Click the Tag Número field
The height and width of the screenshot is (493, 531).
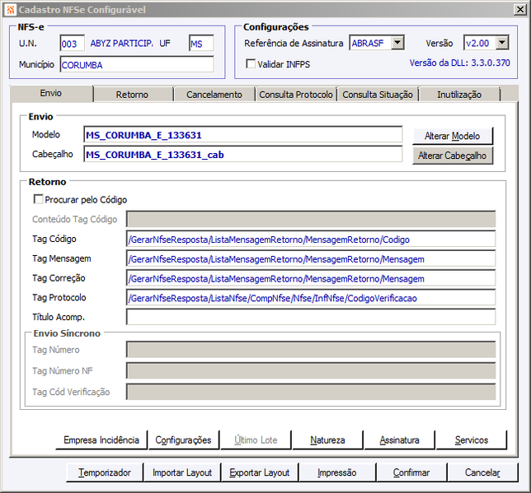click(311, 350)
